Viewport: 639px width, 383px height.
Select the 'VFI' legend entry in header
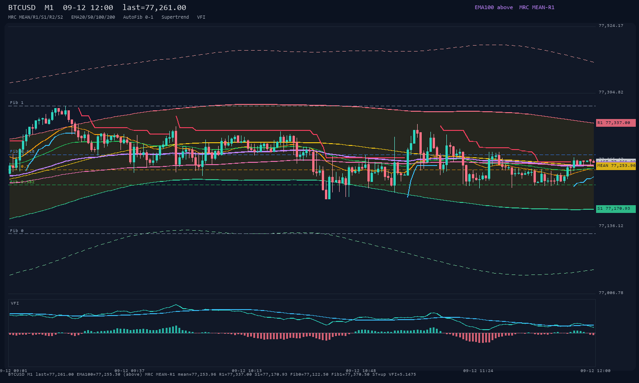(201, 17)
